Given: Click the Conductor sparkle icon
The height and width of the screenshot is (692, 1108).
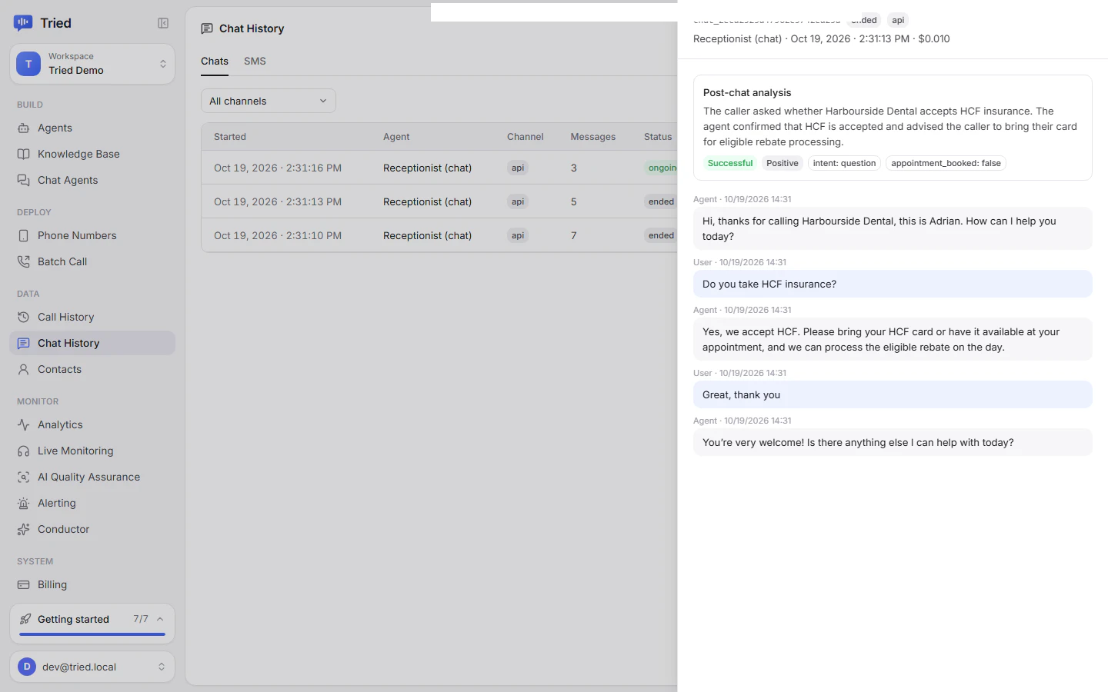Looking at the screenshot, I should pyautogui.click(x=24, y=529).
